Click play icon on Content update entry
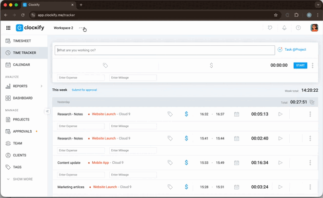The width and height of the screenshot is (323, 198). [280, 163]
